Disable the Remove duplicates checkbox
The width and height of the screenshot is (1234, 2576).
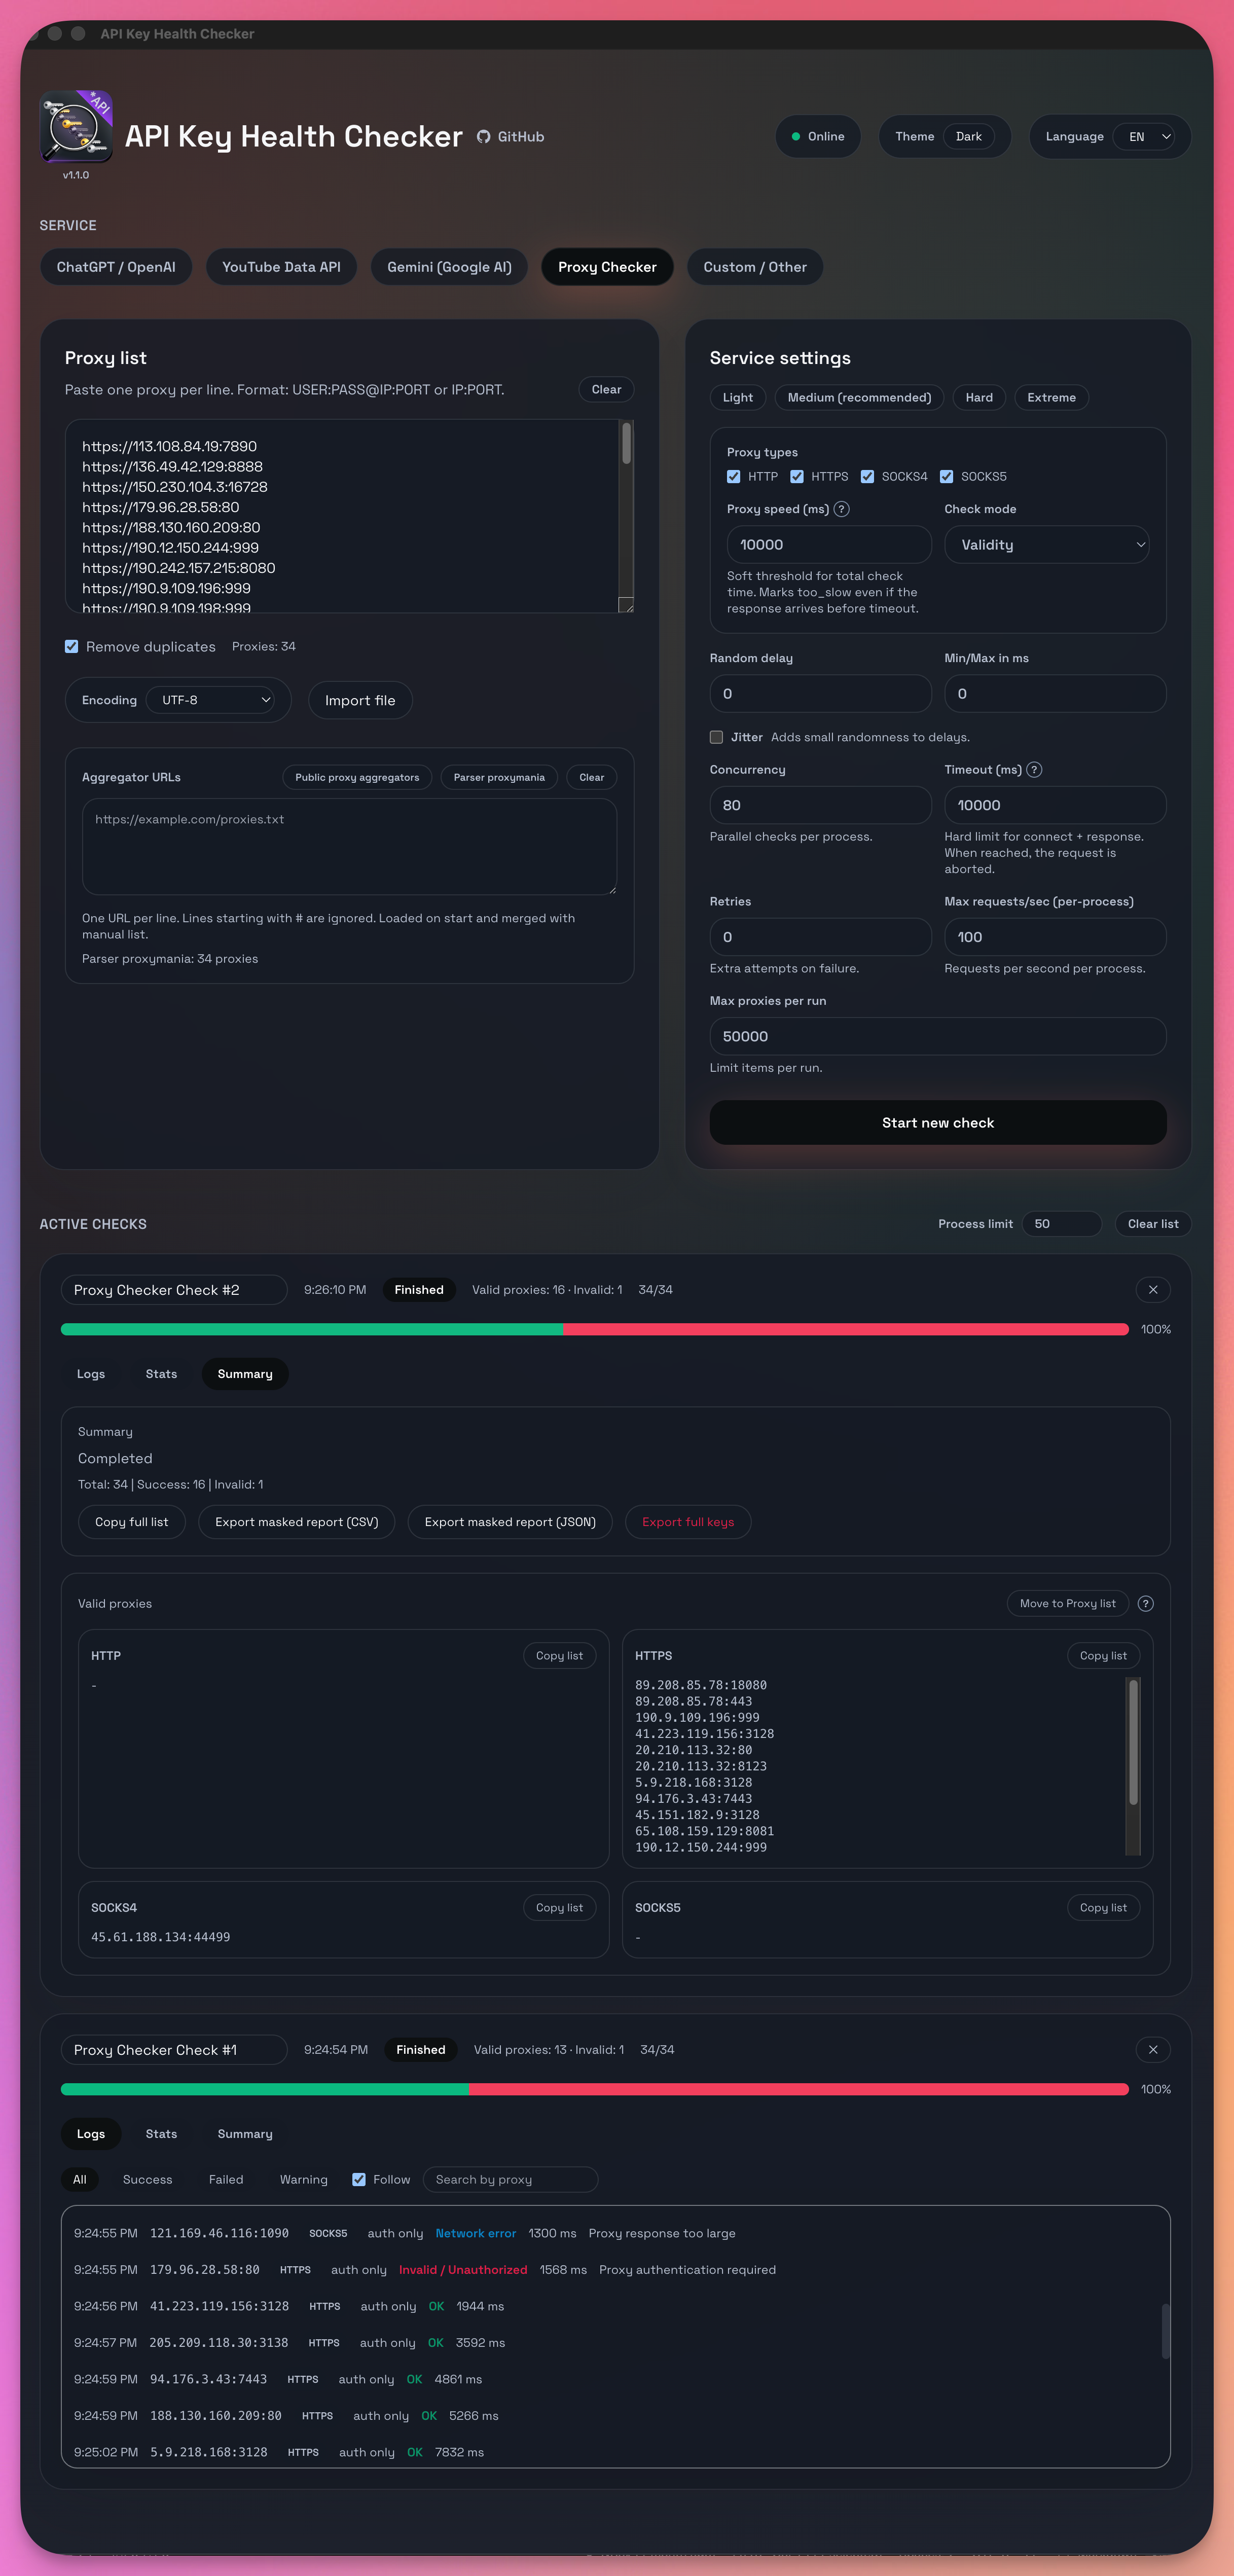71,646
